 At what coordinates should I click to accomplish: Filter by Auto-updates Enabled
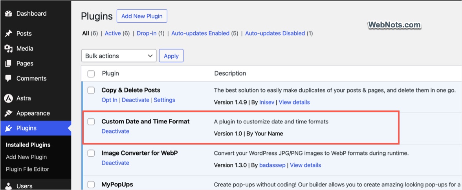[x=200, y=33]
